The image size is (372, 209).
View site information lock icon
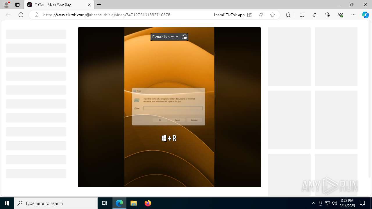(37, 15)
